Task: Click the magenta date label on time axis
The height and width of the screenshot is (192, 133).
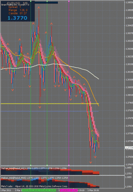Action: tap(69, 190)
